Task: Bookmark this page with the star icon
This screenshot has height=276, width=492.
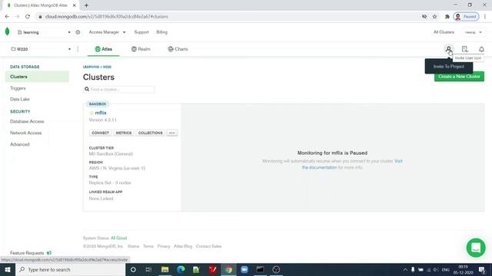Action: click(x=434, y=17)
